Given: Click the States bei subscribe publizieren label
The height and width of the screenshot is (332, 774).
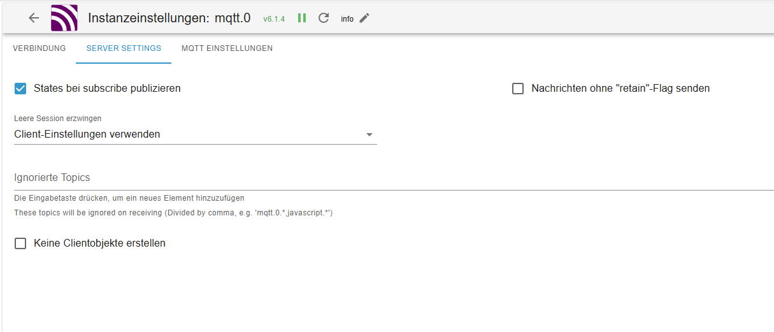Looking at the screenshot, I should coord(107,89).
